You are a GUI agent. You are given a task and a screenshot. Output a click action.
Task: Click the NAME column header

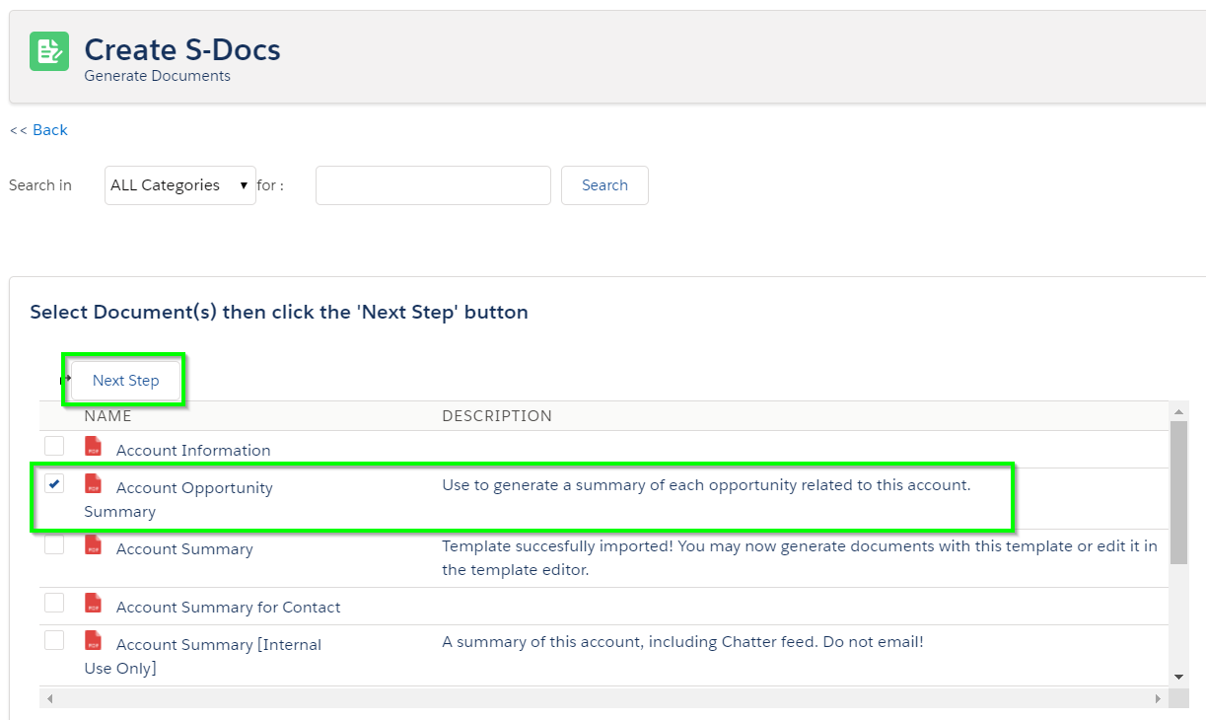pyautogui.click(x=107, y=416)
